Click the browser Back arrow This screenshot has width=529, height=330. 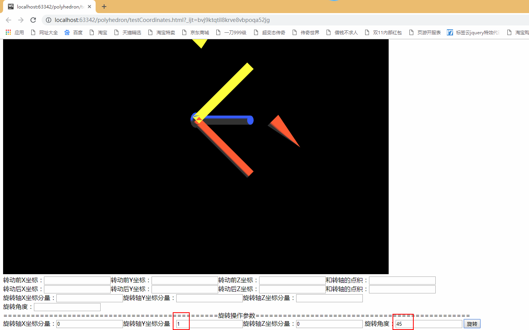point(8,20)
